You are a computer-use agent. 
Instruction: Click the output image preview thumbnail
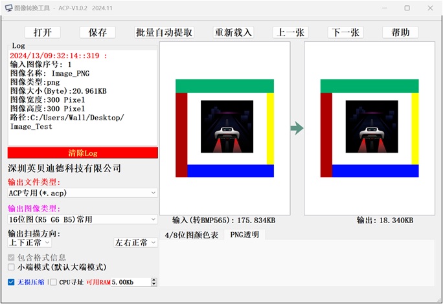click(370, 128)
